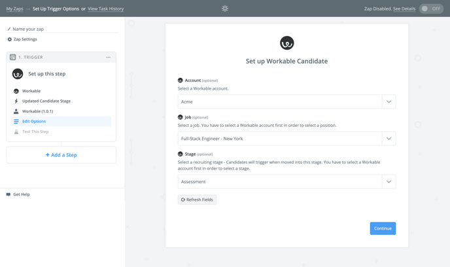Open the View Task History link
Viewport: 450px width, 267px height.
(x=105, y=9)
